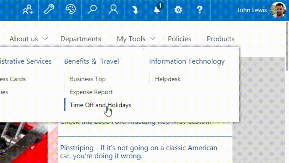Click the John Lewis username text
The image size is (289, 163).
click(252, 10)
